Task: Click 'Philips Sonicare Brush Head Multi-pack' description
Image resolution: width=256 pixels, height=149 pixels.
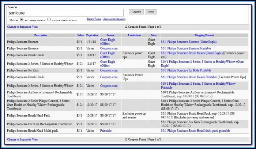Action: [x=32, y=131]
